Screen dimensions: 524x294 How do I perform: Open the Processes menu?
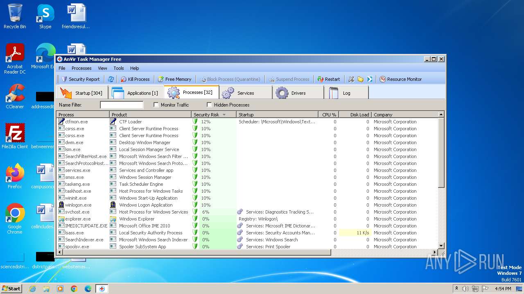[x=81, y=68]
